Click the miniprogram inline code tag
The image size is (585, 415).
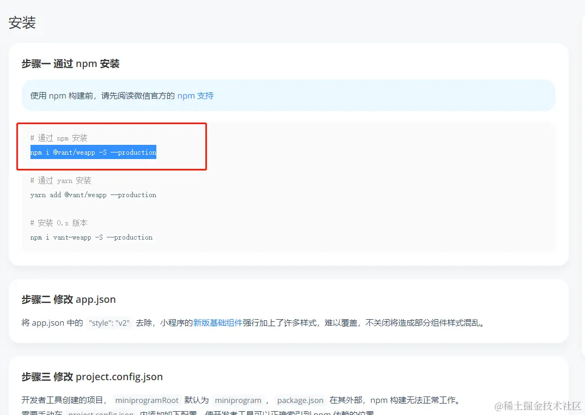tap(238, 400)
